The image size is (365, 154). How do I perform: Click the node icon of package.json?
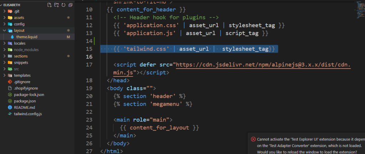coord(10,101)
